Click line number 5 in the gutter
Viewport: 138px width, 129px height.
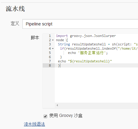(x=50, y=53)
